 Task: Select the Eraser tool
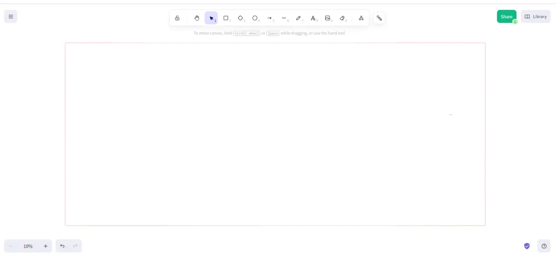342,18
